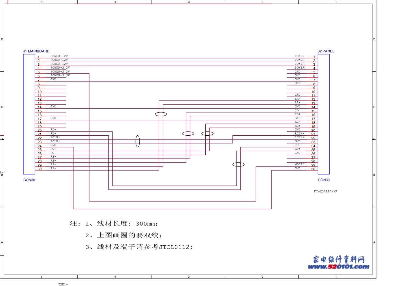This screenshot has width=405, height=286.
Task: Click "GND" label at J2 pin 30
Action: [297, 168]
